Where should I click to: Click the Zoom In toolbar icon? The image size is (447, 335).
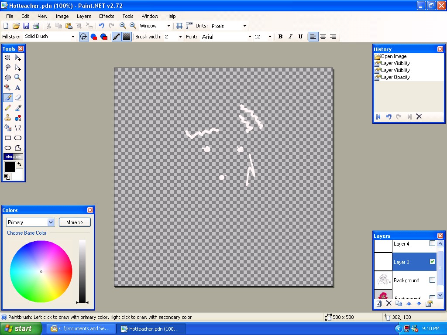point(123,26)
